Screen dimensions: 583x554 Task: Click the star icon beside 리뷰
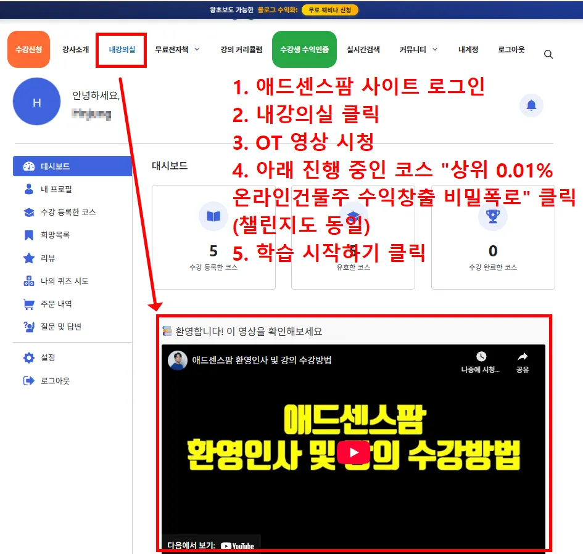28,258
